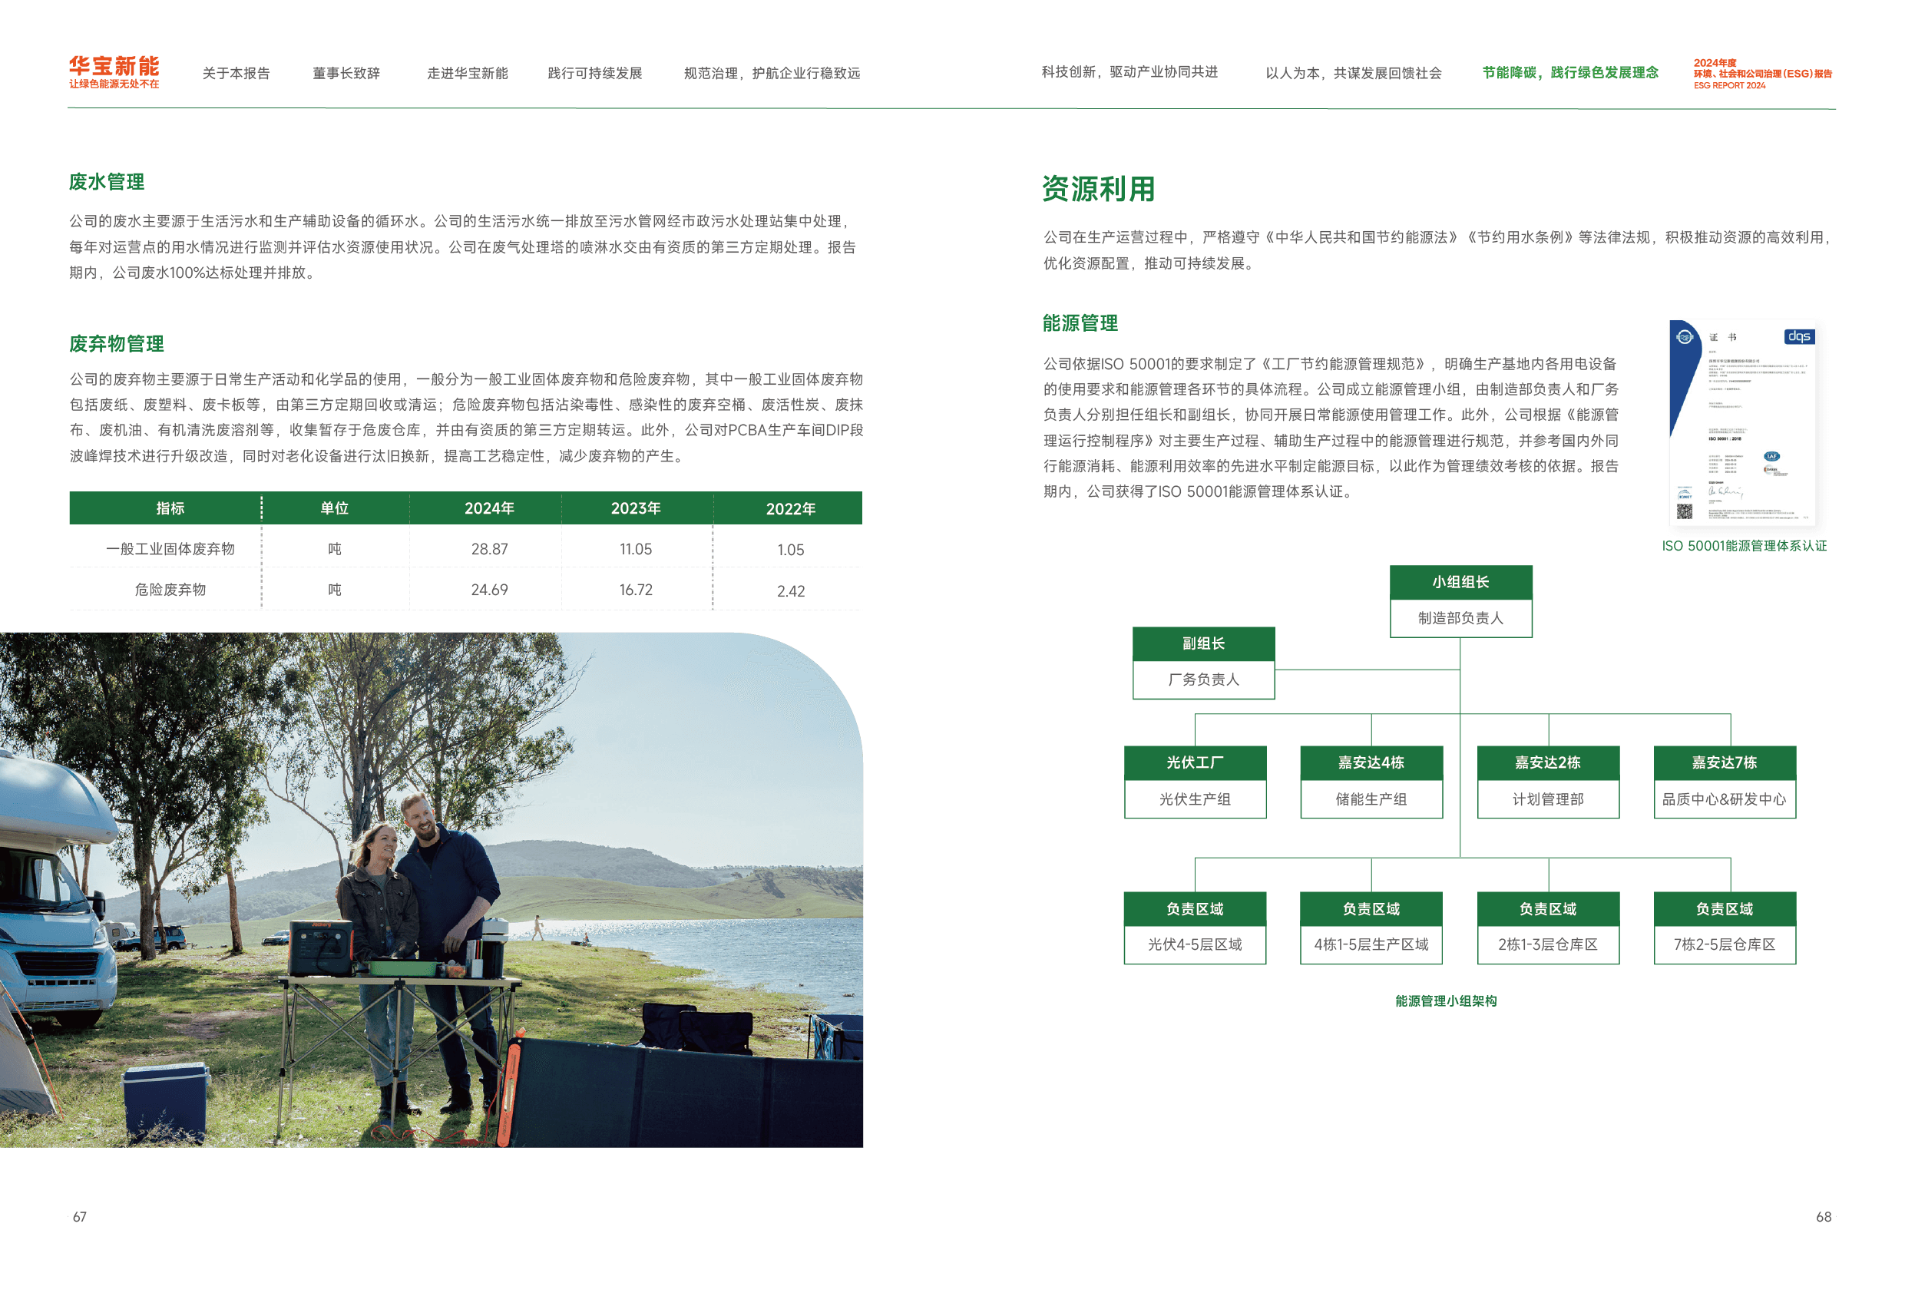Click the 副组长 box in org chart
The height and width of the screenshot is (1293, 1905).
(x=1202, y=643)
